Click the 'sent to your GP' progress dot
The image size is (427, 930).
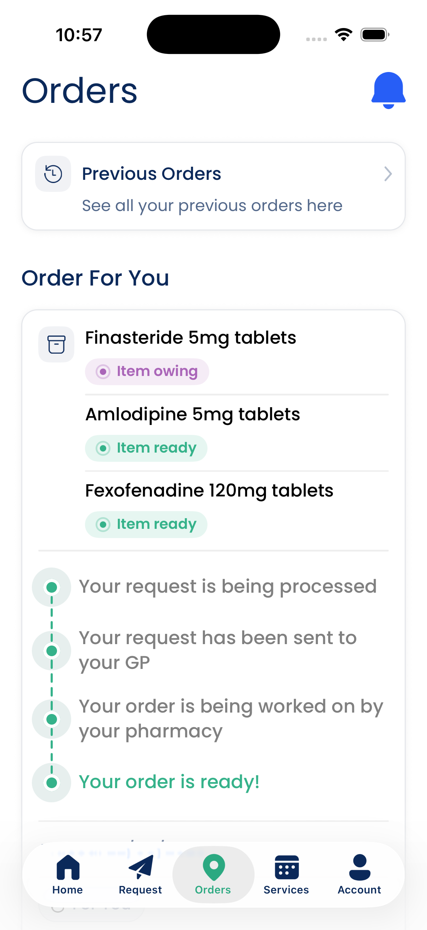(52, 651)
